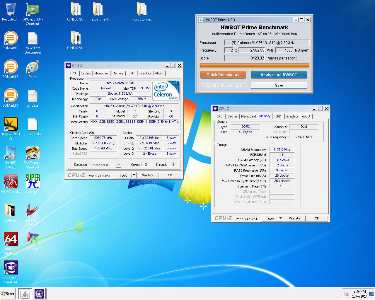Open the Recycle Bin desktop icon

tap(11, 12)
